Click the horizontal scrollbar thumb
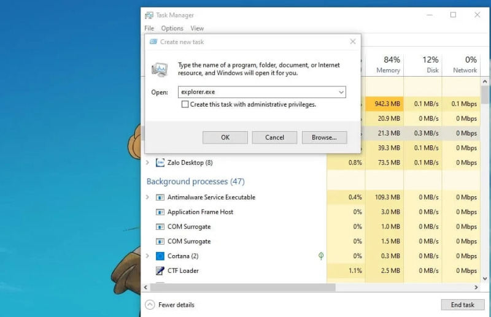The image size is (491, 317). coord(242,288)
